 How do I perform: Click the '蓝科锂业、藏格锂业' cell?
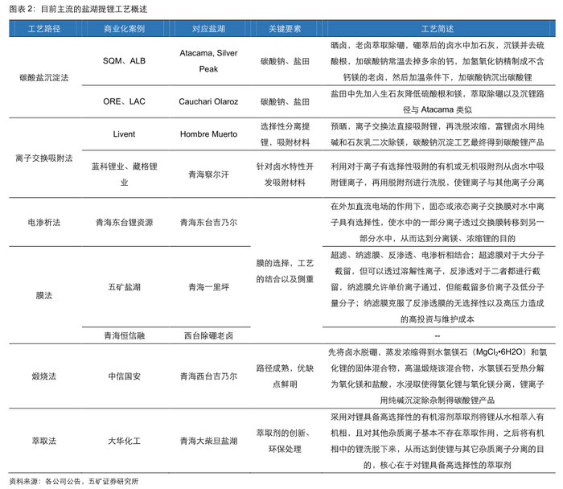[124, 175]
